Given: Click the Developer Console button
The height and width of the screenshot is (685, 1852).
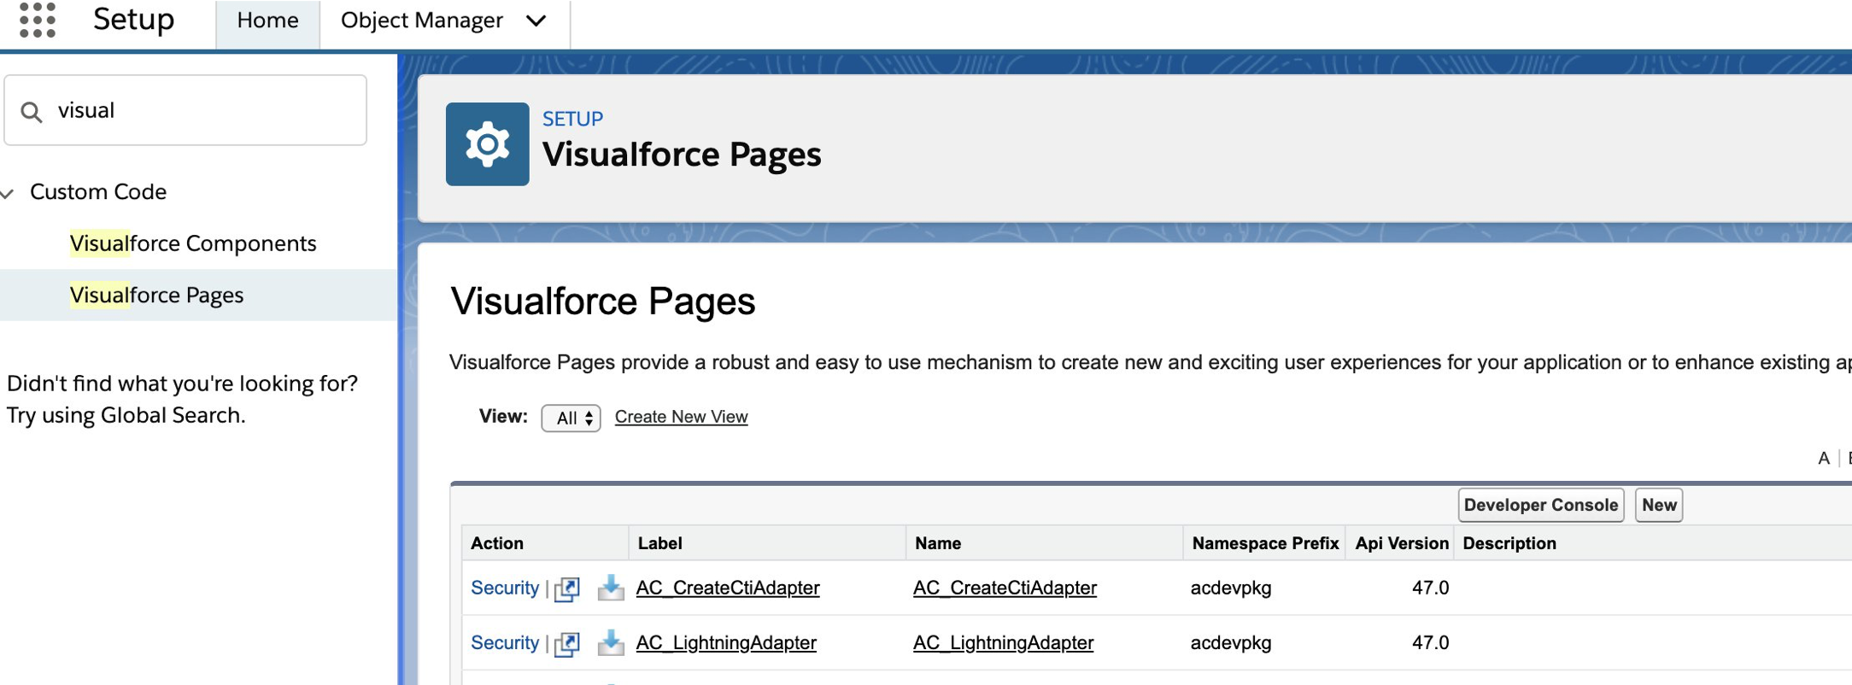Looking at the screenshot, I should (1540, 505).
